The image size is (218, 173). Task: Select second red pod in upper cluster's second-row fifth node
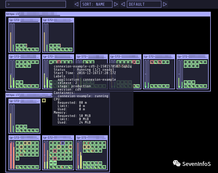click(x=160, y=62)
